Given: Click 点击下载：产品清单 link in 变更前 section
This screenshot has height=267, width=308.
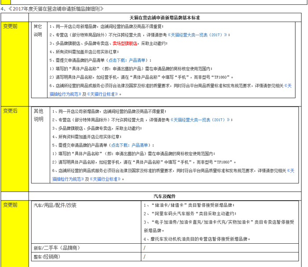Looking at the screenshot, I should (x=127, y=60).
